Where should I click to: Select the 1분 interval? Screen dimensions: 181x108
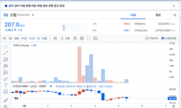coord(10,38)
